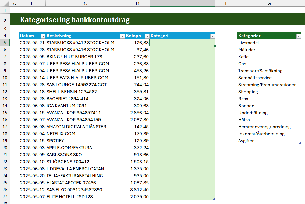305x204 pixels.
Task: Click the Kategori cell for NETFLIX.COM
Action: click(182, 134)
